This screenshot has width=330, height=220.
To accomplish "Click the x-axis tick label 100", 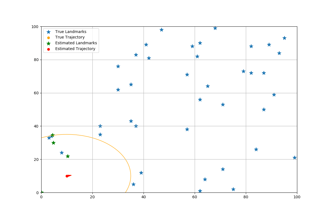I will click(297, 197).
